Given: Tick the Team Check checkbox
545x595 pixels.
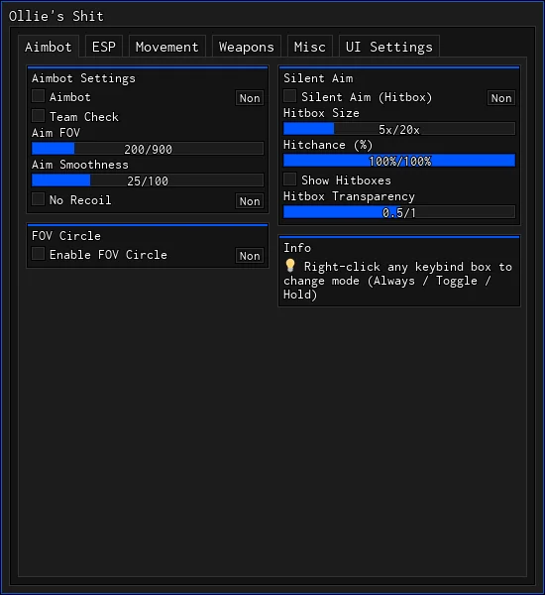Looking at the screenshot, I should coord(38,116).
